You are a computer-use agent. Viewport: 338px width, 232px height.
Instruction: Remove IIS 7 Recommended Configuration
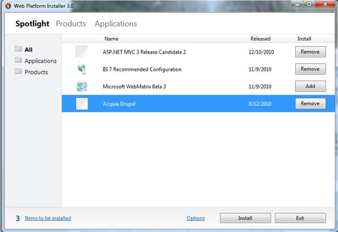click(310, 69)
